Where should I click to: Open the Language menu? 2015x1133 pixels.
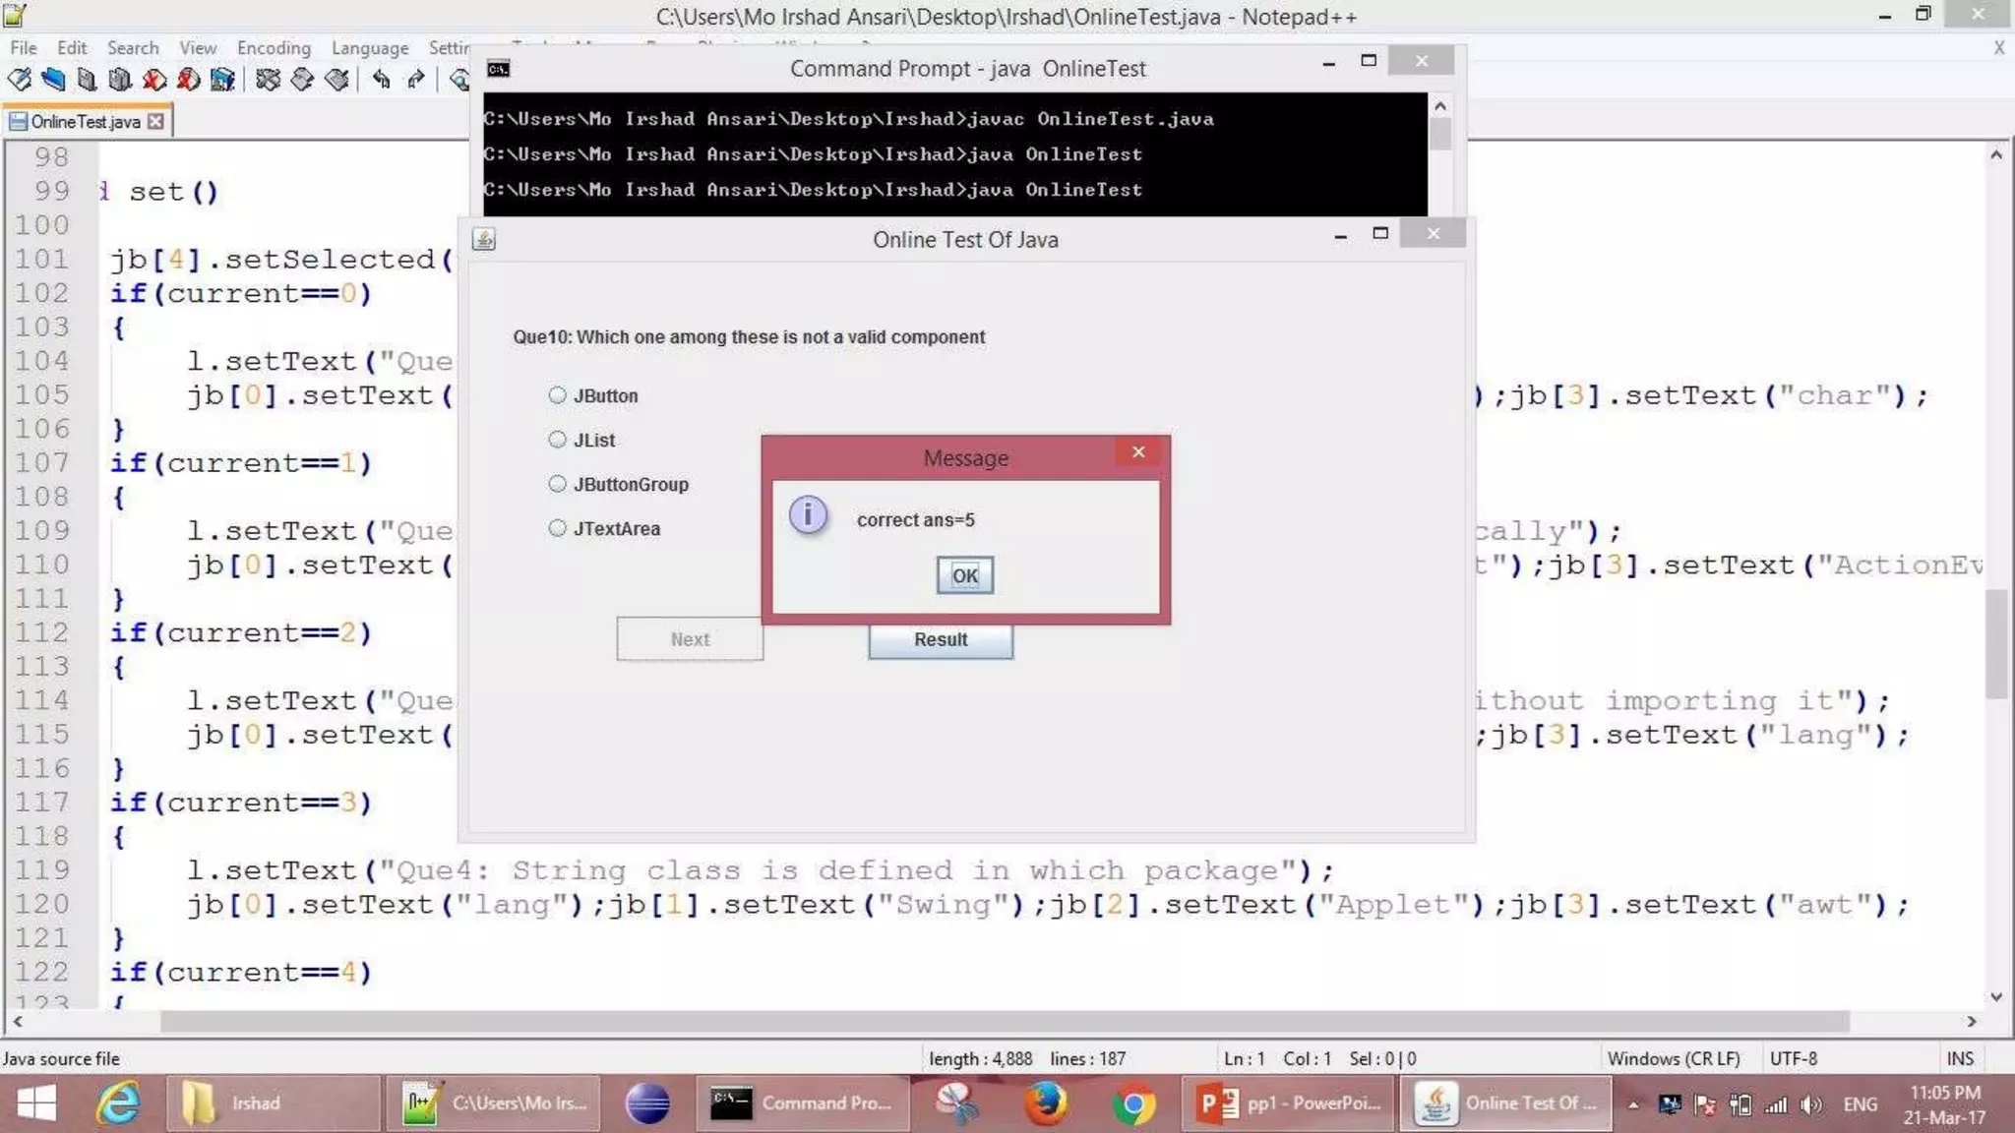(369, 47)
